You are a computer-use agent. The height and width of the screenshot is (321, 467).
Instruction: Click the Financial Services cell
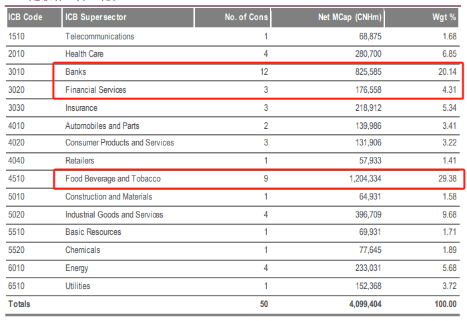[x=95, y=89]
